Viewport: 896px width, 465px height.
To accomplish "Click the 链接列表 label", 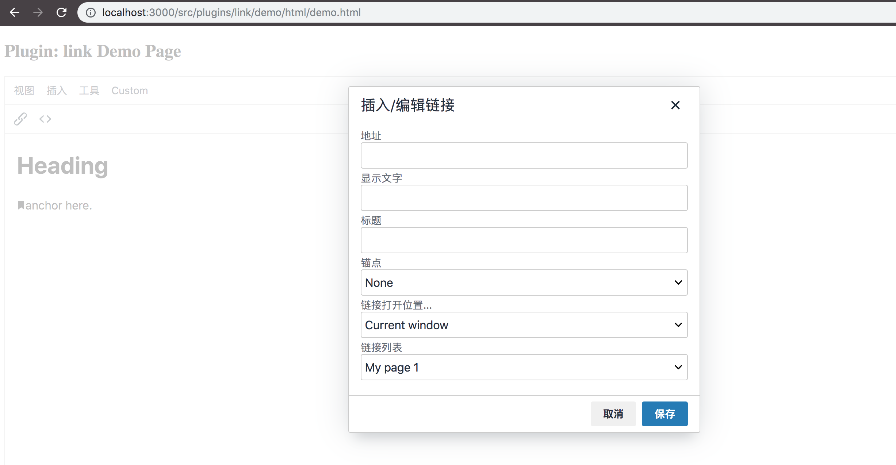I will click(381, 347).
